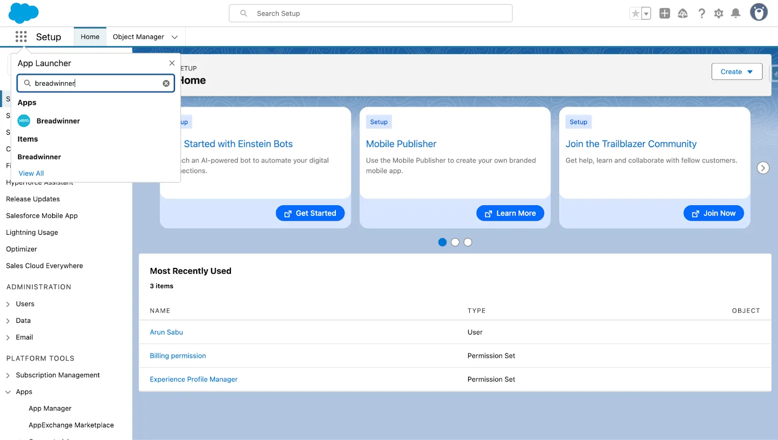
Task: Focus the Search Setup box
Action: point(371,14)
